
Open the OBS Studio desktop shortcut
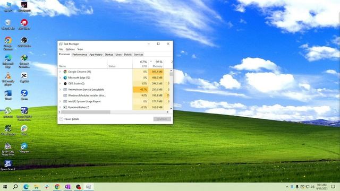click(x=24, y=42)
